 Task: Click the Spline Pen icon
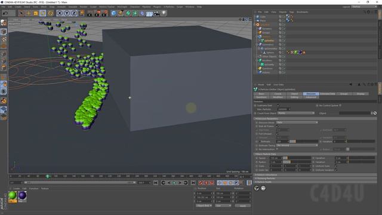click(x=121, y=13)
